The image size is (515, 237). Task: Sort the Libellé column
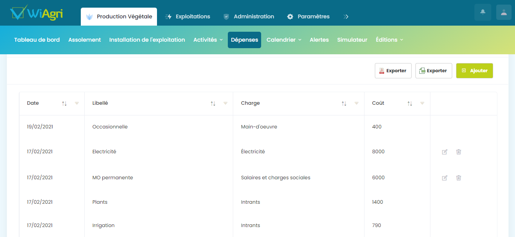213,104
